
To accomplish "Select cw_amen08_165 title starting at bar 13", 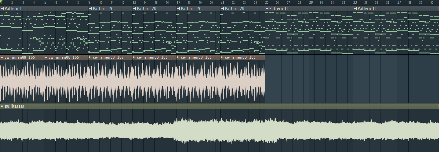I will [152, 57].
